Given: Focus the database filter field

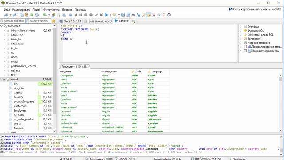Looking at the screenshot, I should point(13,21).
